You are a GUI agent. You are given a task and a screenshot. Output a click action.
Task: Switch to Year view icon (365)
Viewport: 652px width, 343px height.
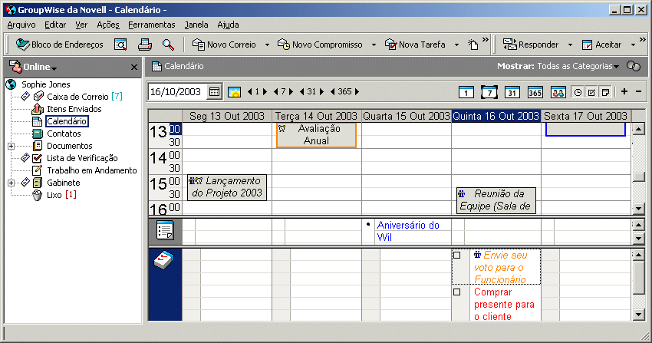click(535, 92)
